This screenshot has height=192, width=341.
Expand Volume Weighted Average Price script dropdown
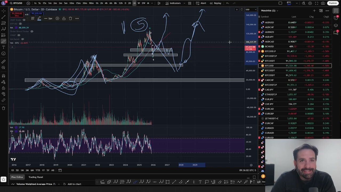point(59,184)
